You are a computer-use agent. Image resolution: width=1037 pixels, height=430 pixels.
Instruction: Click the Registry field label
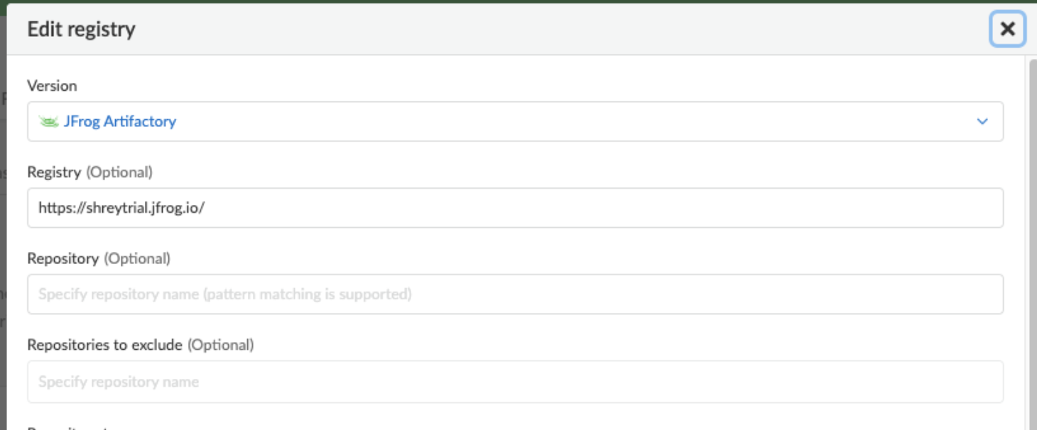pyautogui.click(x=54, y=172)
